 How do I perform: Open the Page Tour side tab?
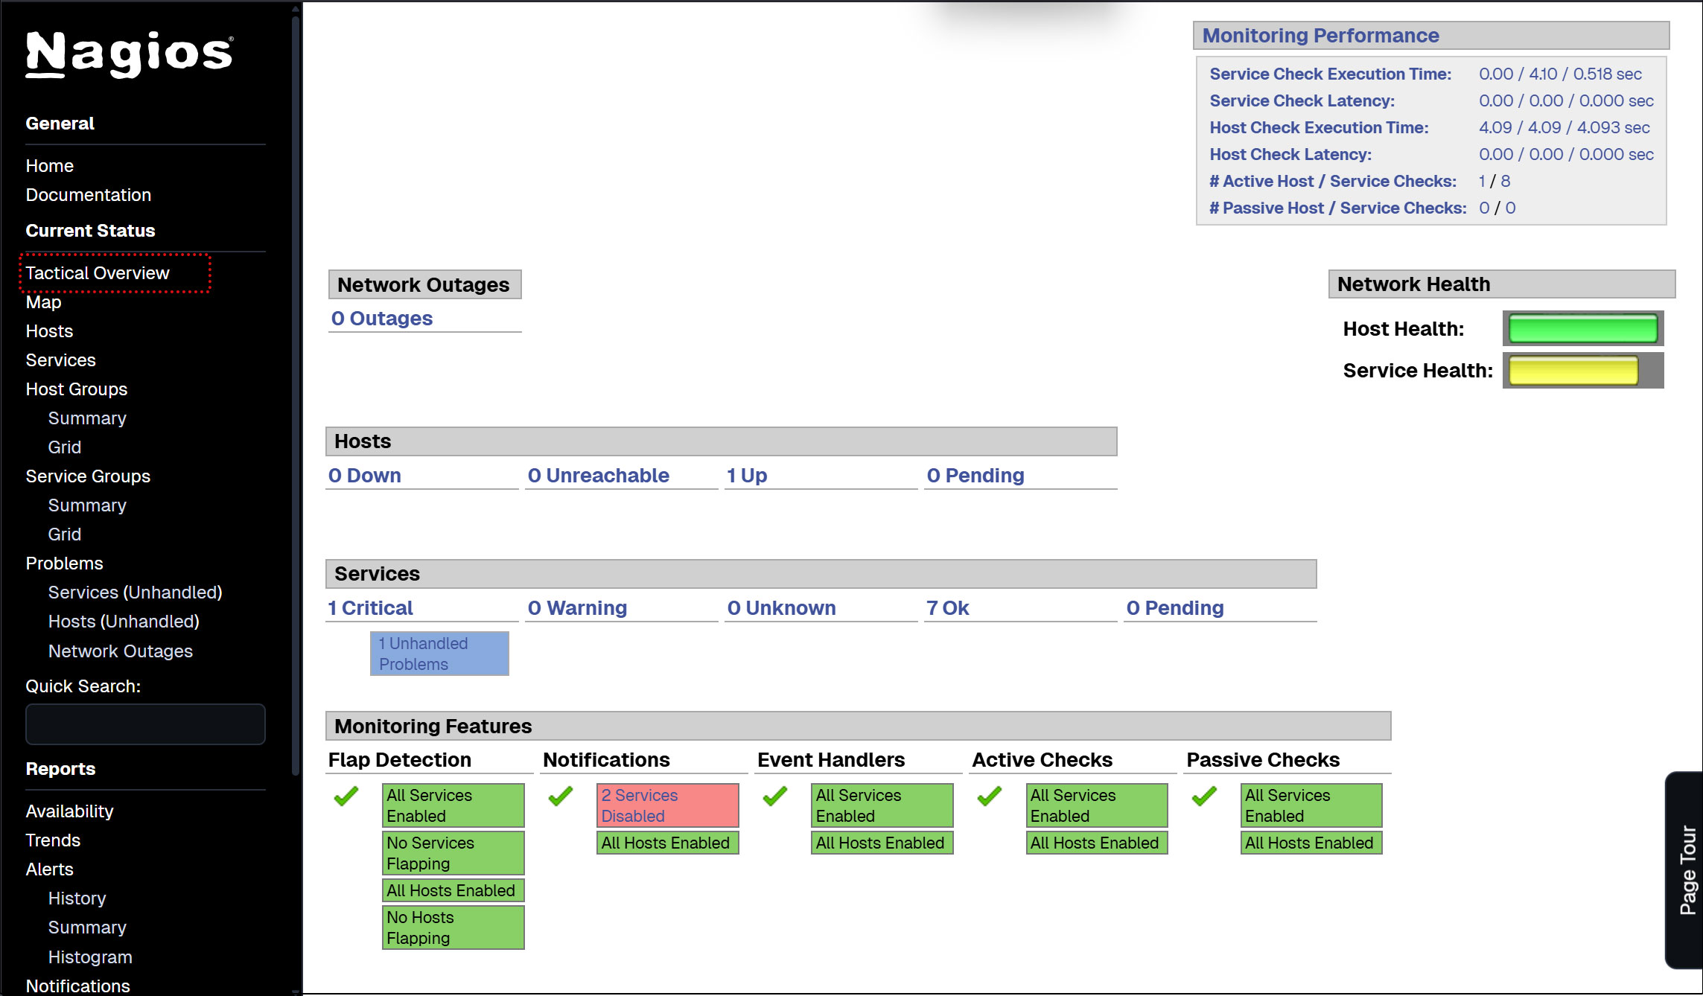tap(1686, 869)
